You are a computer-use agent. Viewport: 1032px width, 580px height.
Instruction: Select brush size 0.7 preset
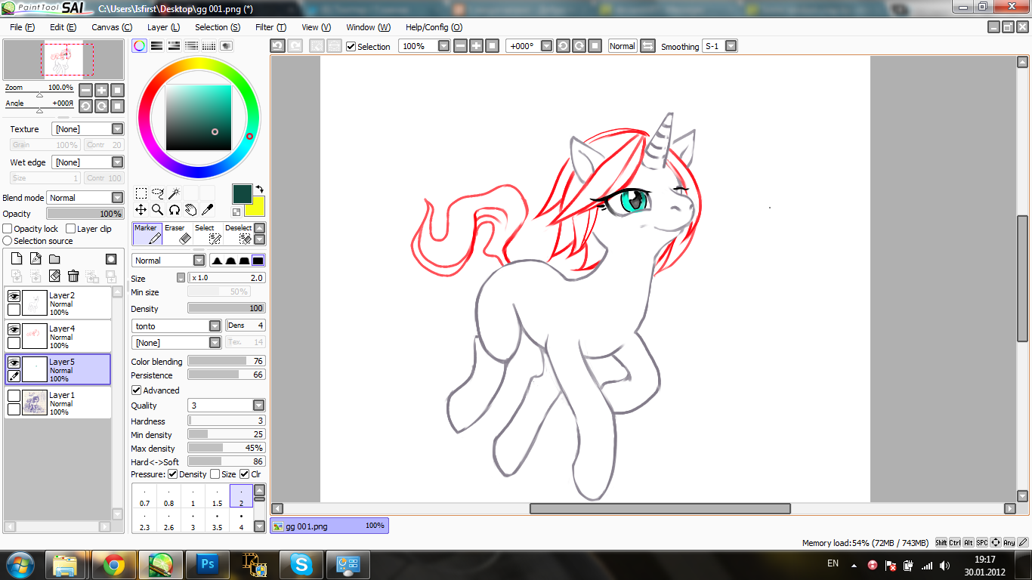[144, 496]
